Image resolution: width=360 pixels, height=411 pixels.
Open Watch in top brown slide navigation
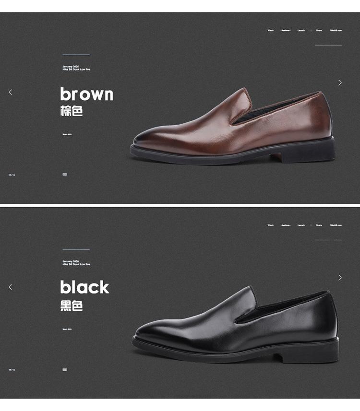point(271,30)
